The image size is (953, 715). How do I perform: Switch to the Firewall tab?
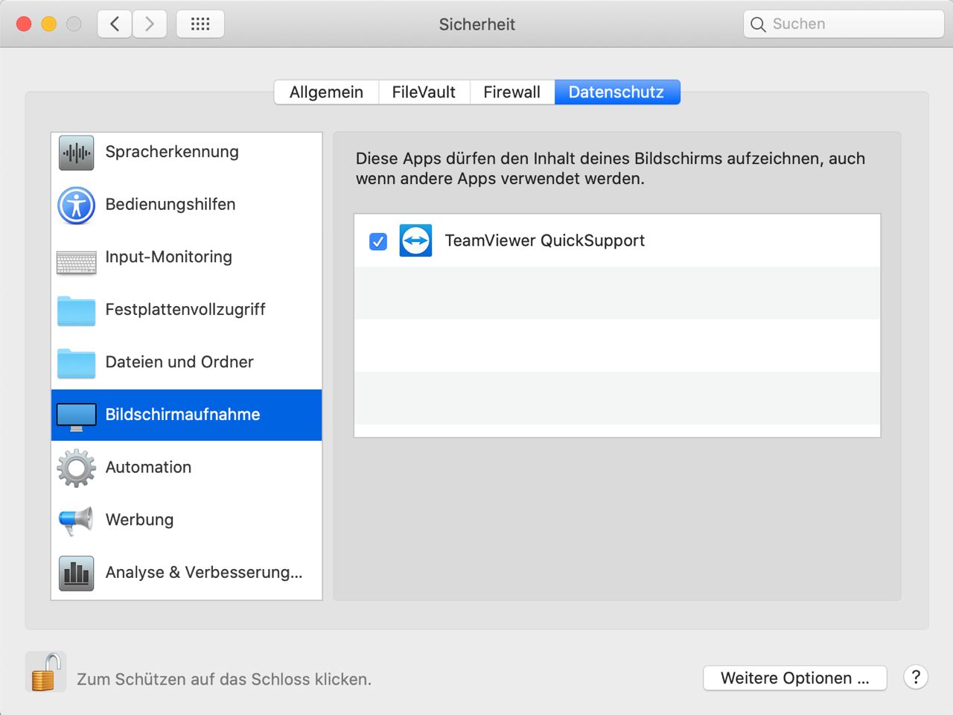pos(511,92)
